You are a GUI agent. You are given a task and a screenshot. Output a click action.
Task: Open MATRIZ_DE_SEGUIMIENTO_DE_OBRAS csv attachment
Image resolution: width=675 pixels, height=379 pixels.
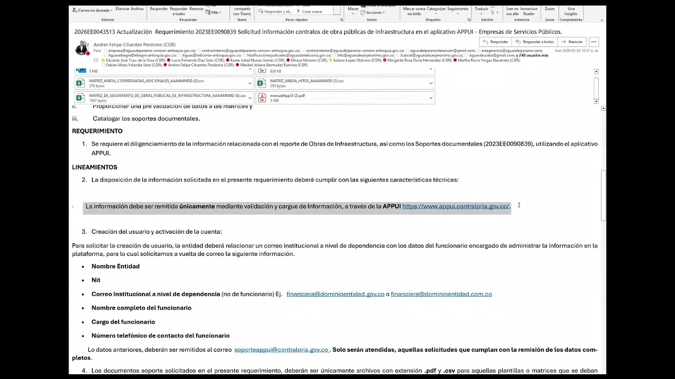pos(159,98)
